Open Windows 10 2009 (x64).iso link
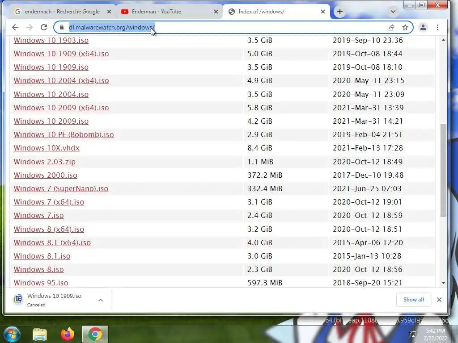Image resolution: width=458 pixels, height=343 pixels. click(x=61, y=108)
